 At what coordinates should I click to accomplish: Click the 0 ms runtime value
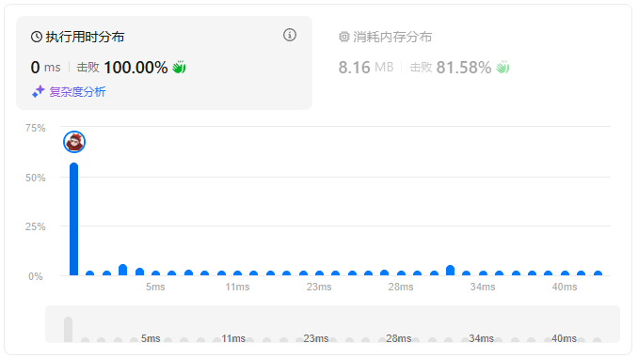point(45,68)
